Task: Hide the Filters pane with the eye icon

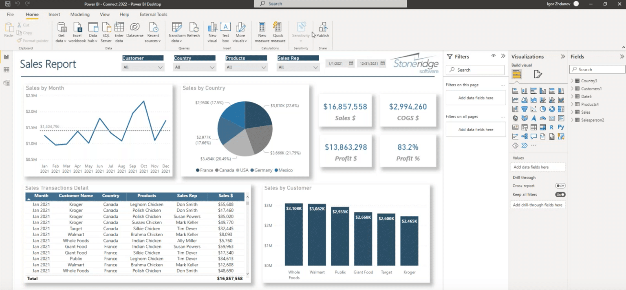Action: [x=493, y=56]
